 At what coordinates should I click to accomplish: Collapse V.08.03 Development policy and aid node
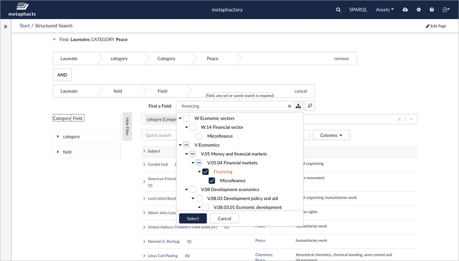(x=193, y=199)
